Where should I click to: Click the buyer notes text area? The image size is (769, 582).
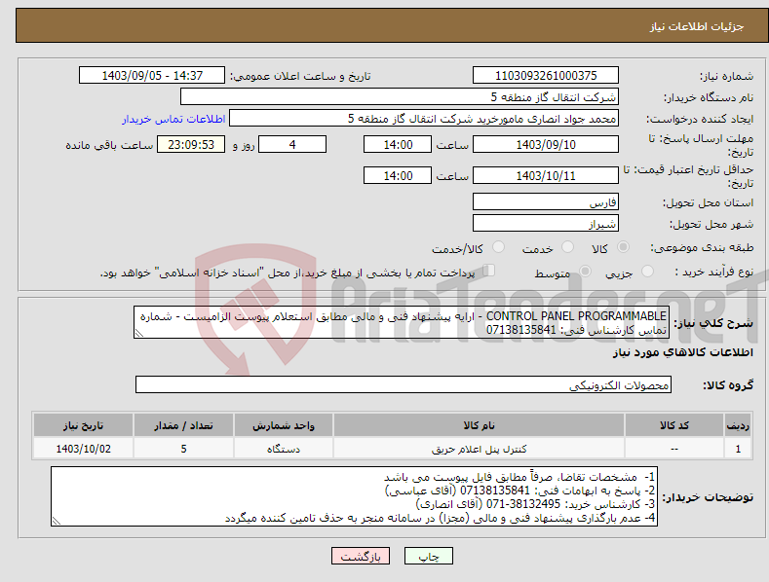pos(354,496)
